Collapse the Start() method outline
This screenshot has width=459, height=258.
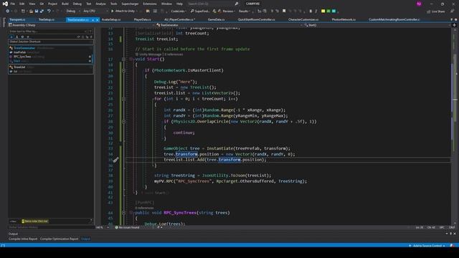pyautogui.click(x=123, y=59)
